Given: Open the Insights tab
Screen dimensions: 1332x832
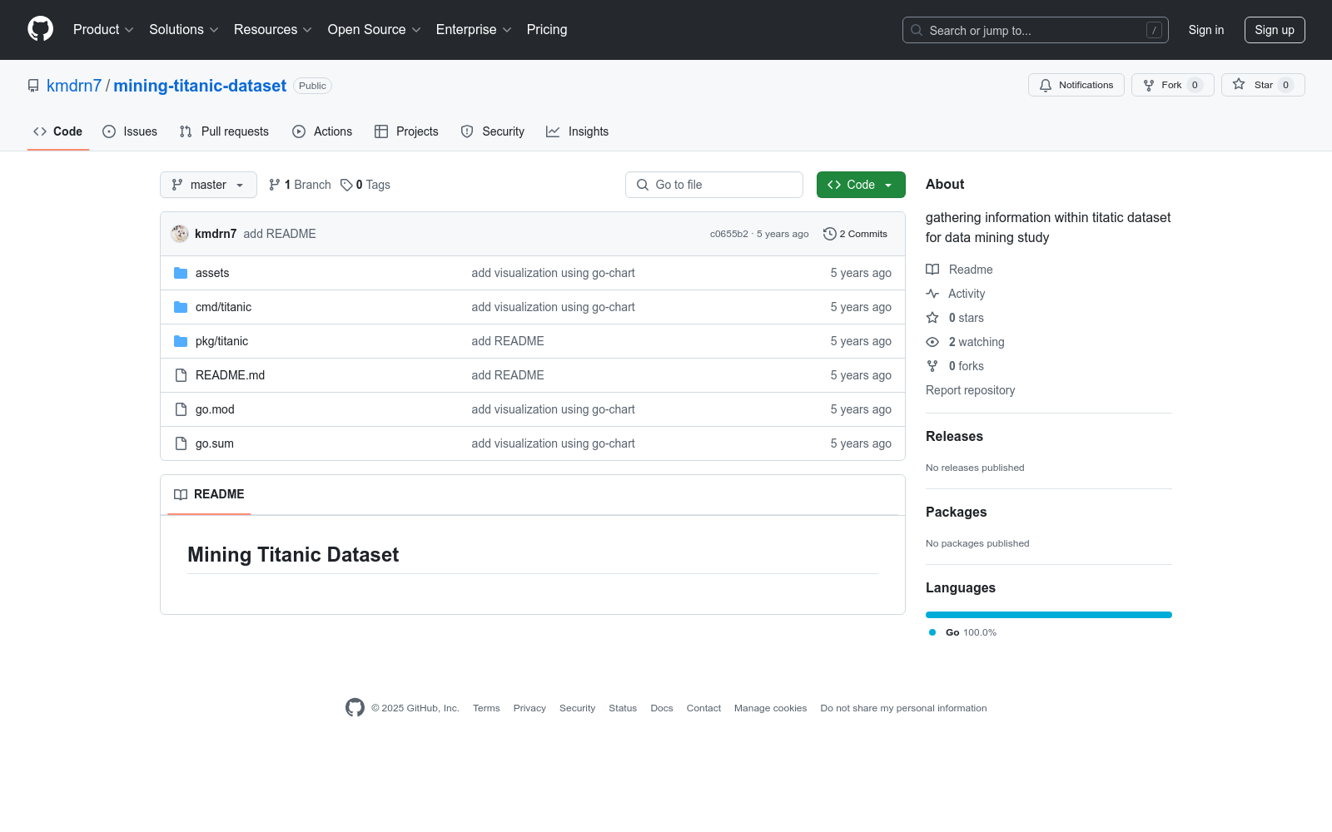Looking at the screenshot, I should [578, 131].
